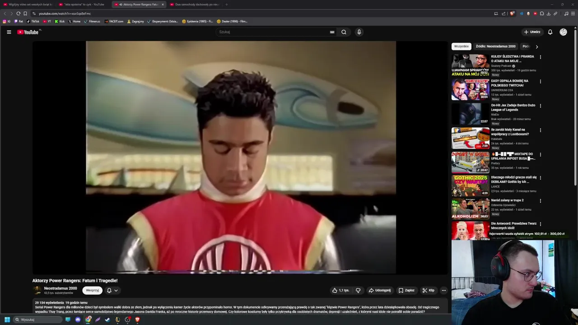The height and width of the screenshot is (325, 578).
Task: Reload the page
Action: point(18,14)
